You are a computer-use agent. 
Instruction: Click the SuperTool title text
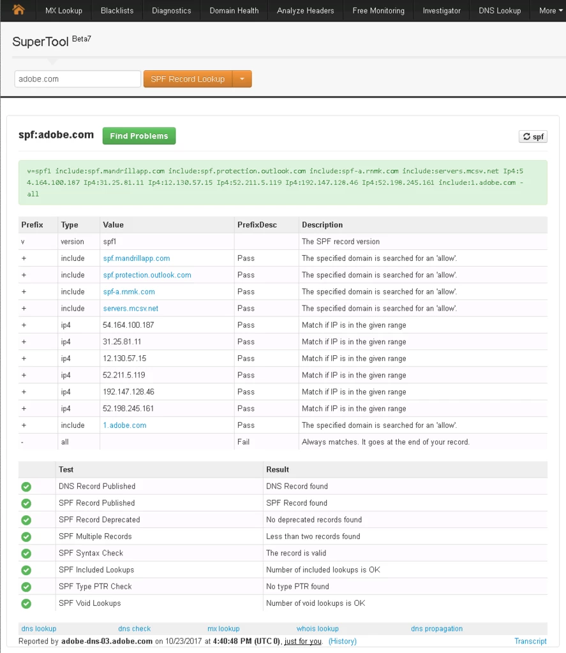pos(40,41)
